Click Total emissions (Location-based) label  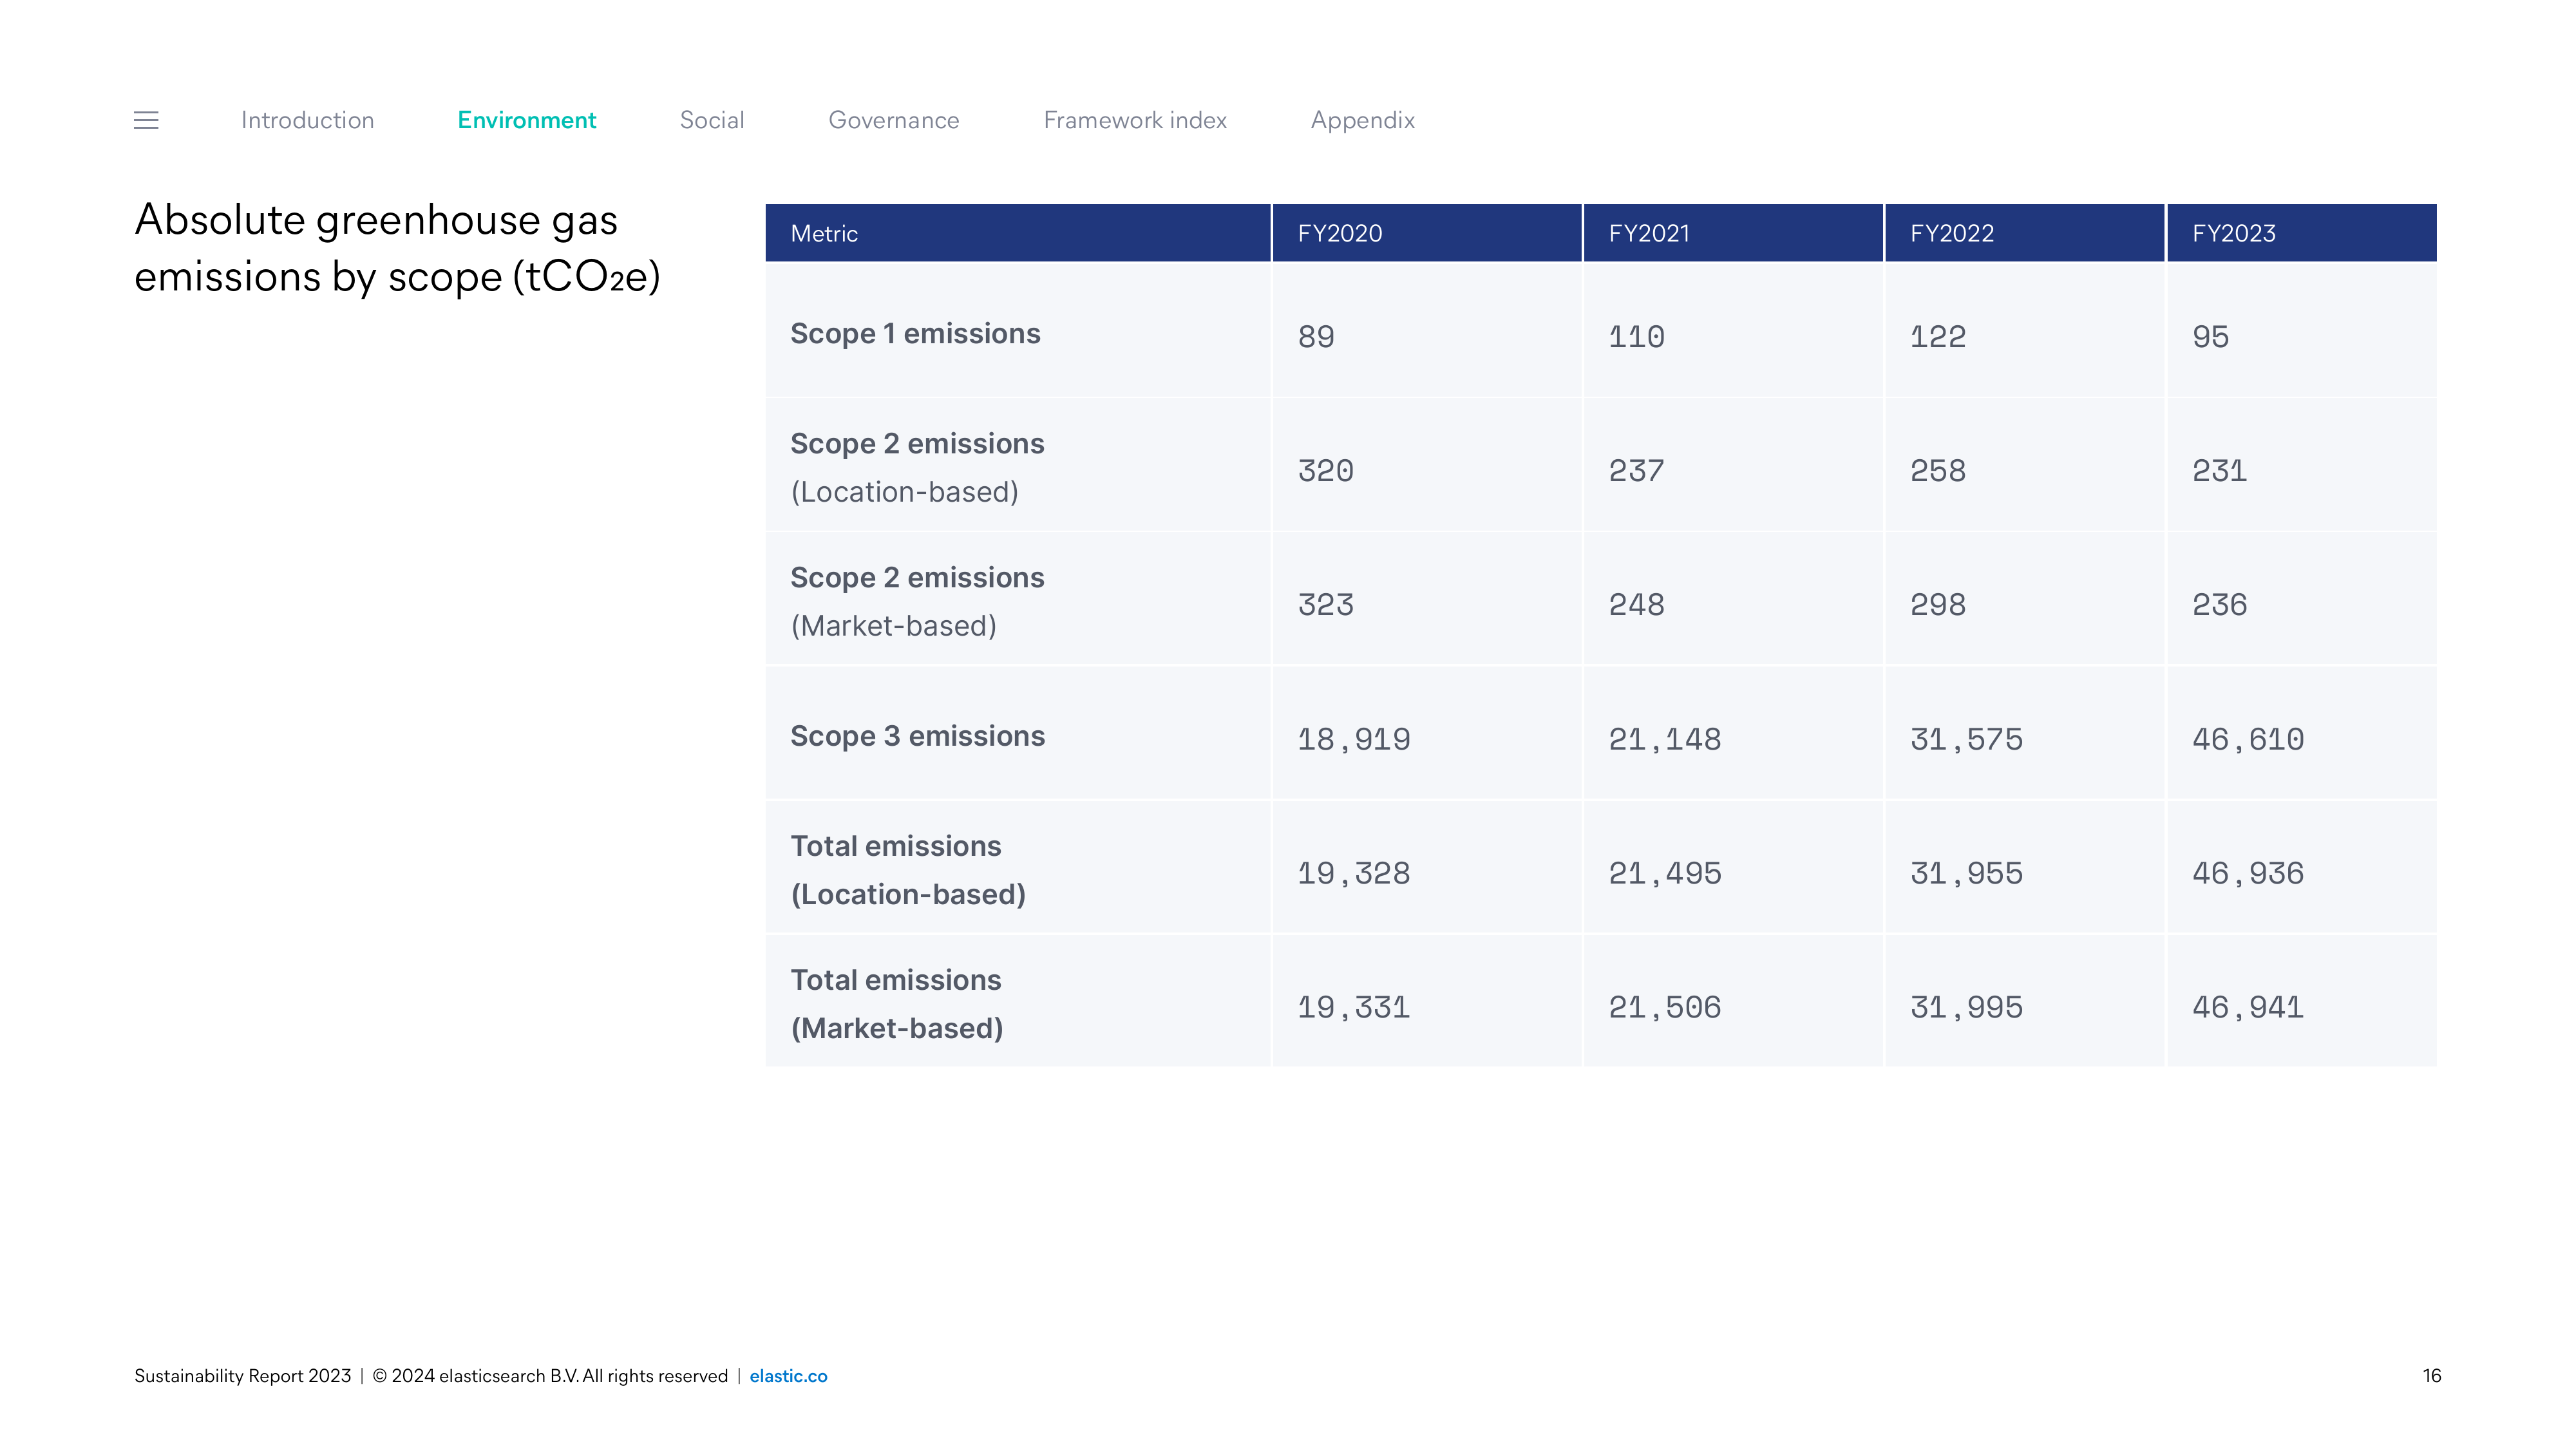tap(908, 870)
